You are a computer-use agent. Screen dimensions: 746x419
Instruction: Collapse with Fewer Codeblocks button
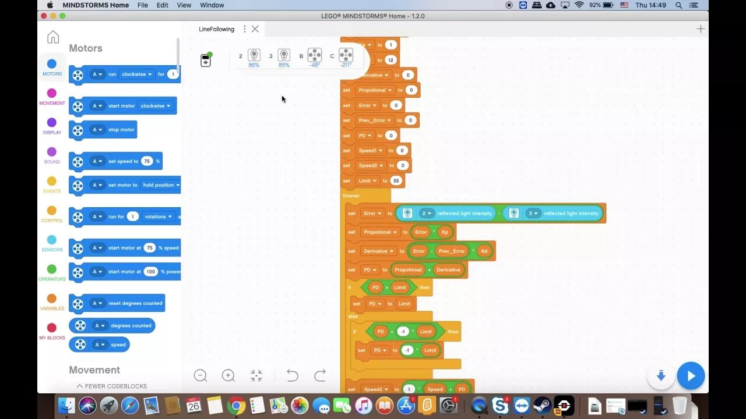[x=111, y=386]
